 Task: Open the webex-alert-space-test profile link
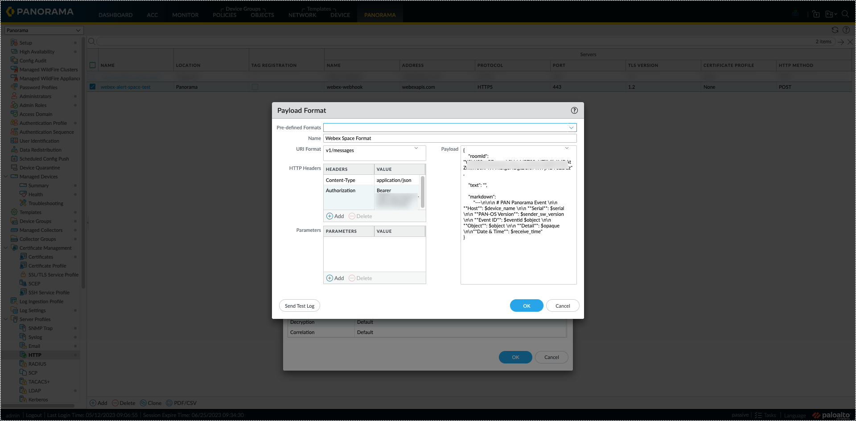pyautogui.click(x=125, y=87)
